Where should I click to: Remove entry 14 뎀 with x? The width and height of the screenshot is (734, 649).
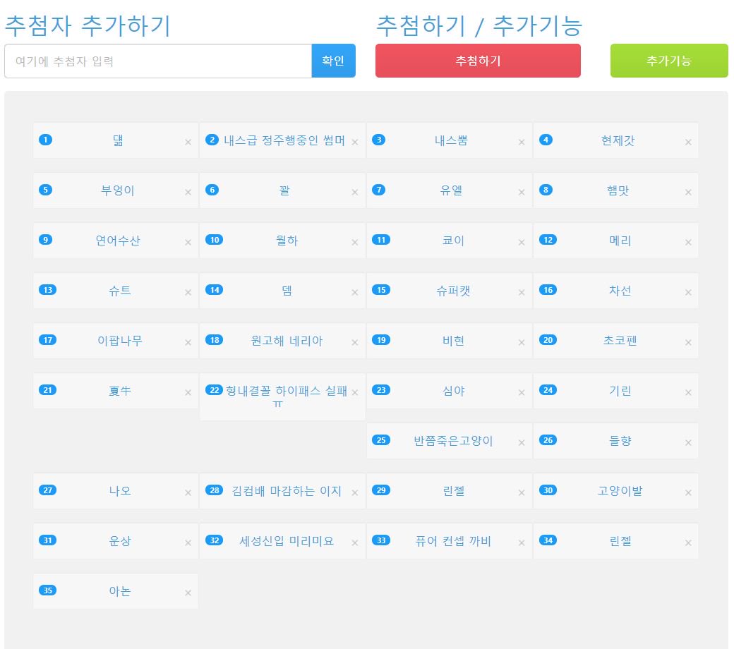(x=355, y=293)
